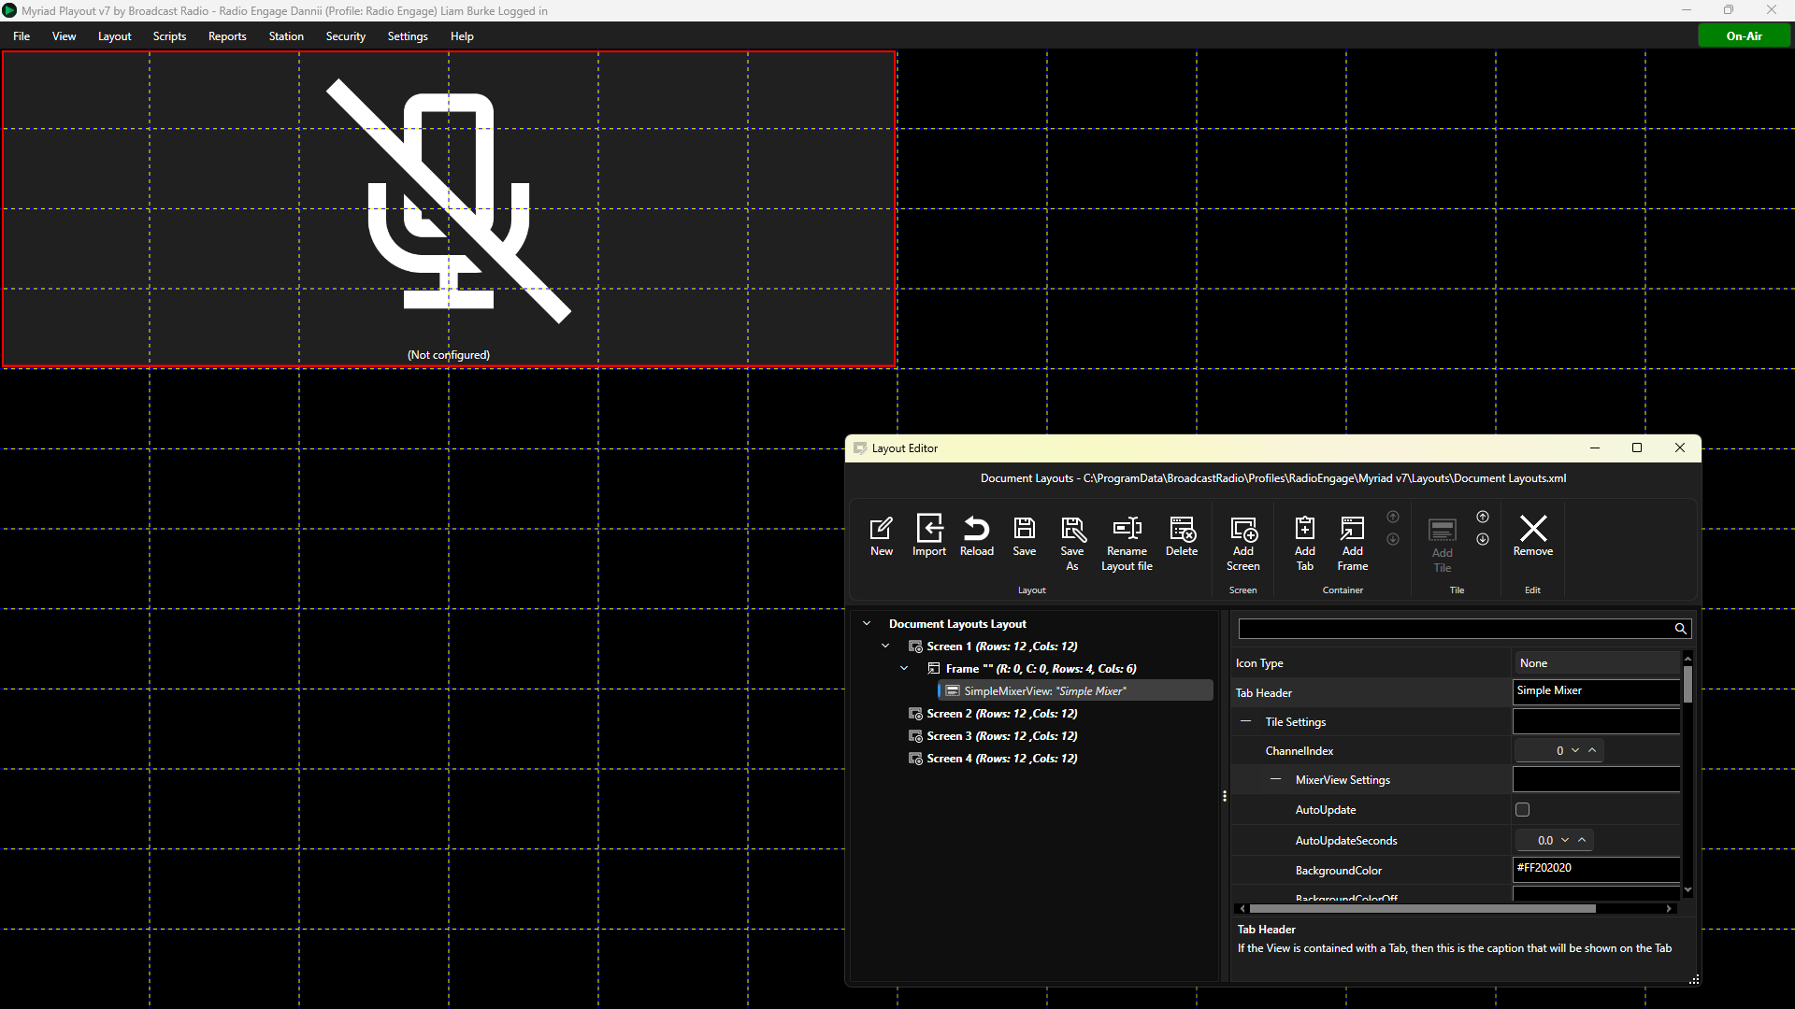Enable the AutoUpdate checkbox

(1522, 810)
